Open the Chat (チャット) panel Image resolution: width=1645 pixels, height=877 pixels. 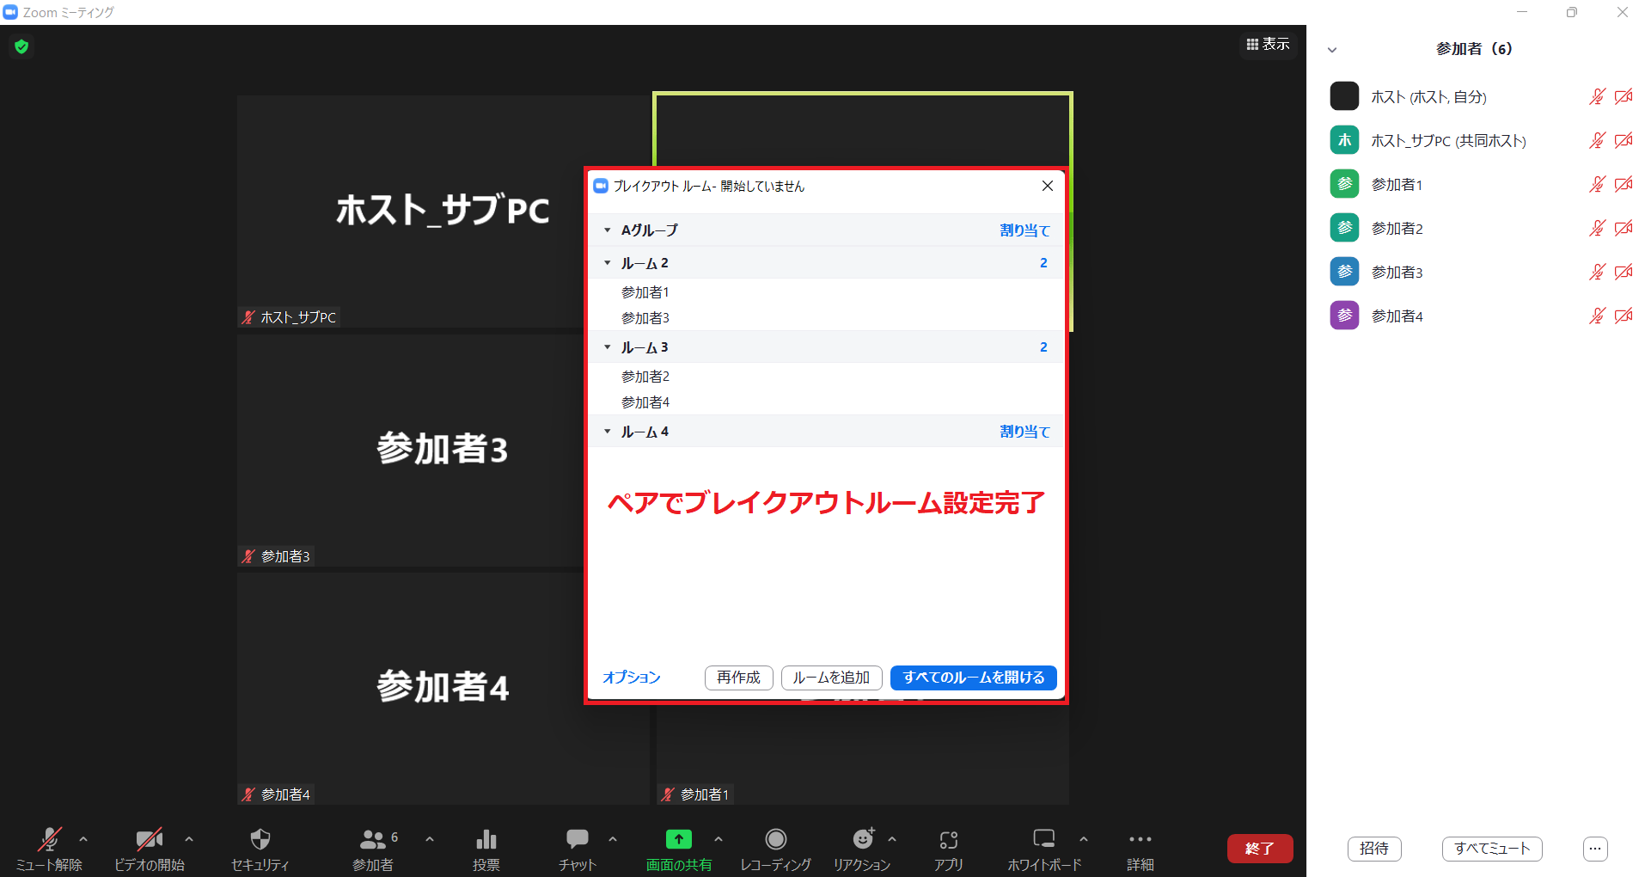(x=577, y=839)
